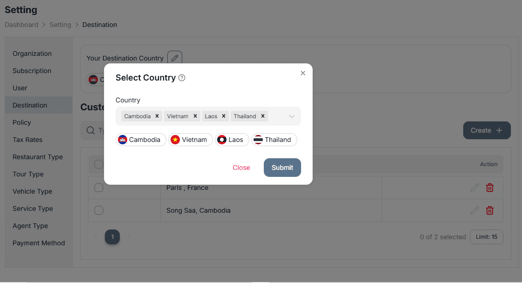
Task: Tick the checkbox for Song Saa, Cambodia
Action: click(99, 210)
